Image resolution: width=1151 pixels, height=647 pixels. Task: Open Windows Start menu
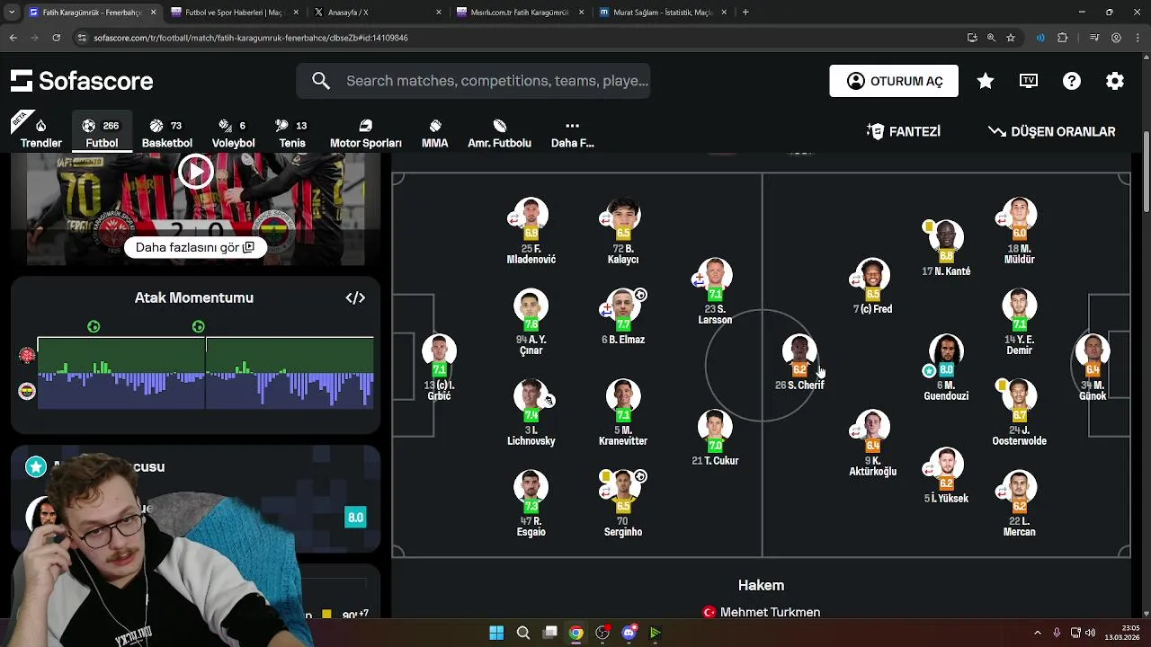pos(496,633)
